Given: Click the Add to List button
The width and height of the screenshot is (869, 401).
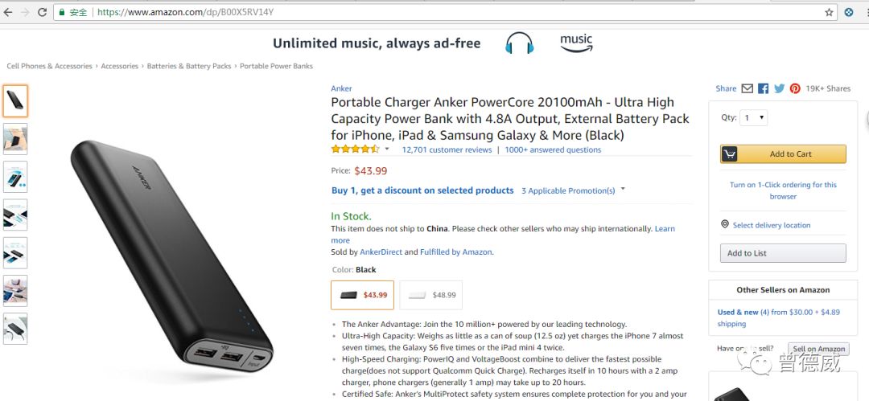Looking at the screenshot, I should click(783, 253).
